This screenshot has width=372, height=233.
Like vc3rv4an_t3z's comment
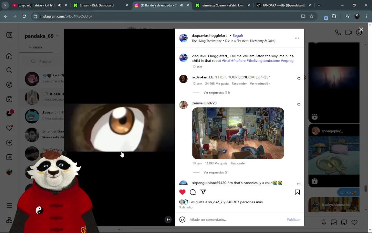click(299, 79)
